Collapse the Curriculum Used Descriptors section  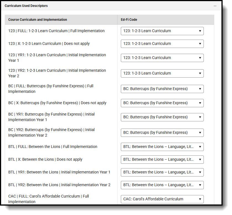[x=215, y=6]
